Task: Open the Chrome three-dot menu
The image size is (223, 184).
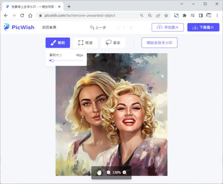Action: click(217, 16)
